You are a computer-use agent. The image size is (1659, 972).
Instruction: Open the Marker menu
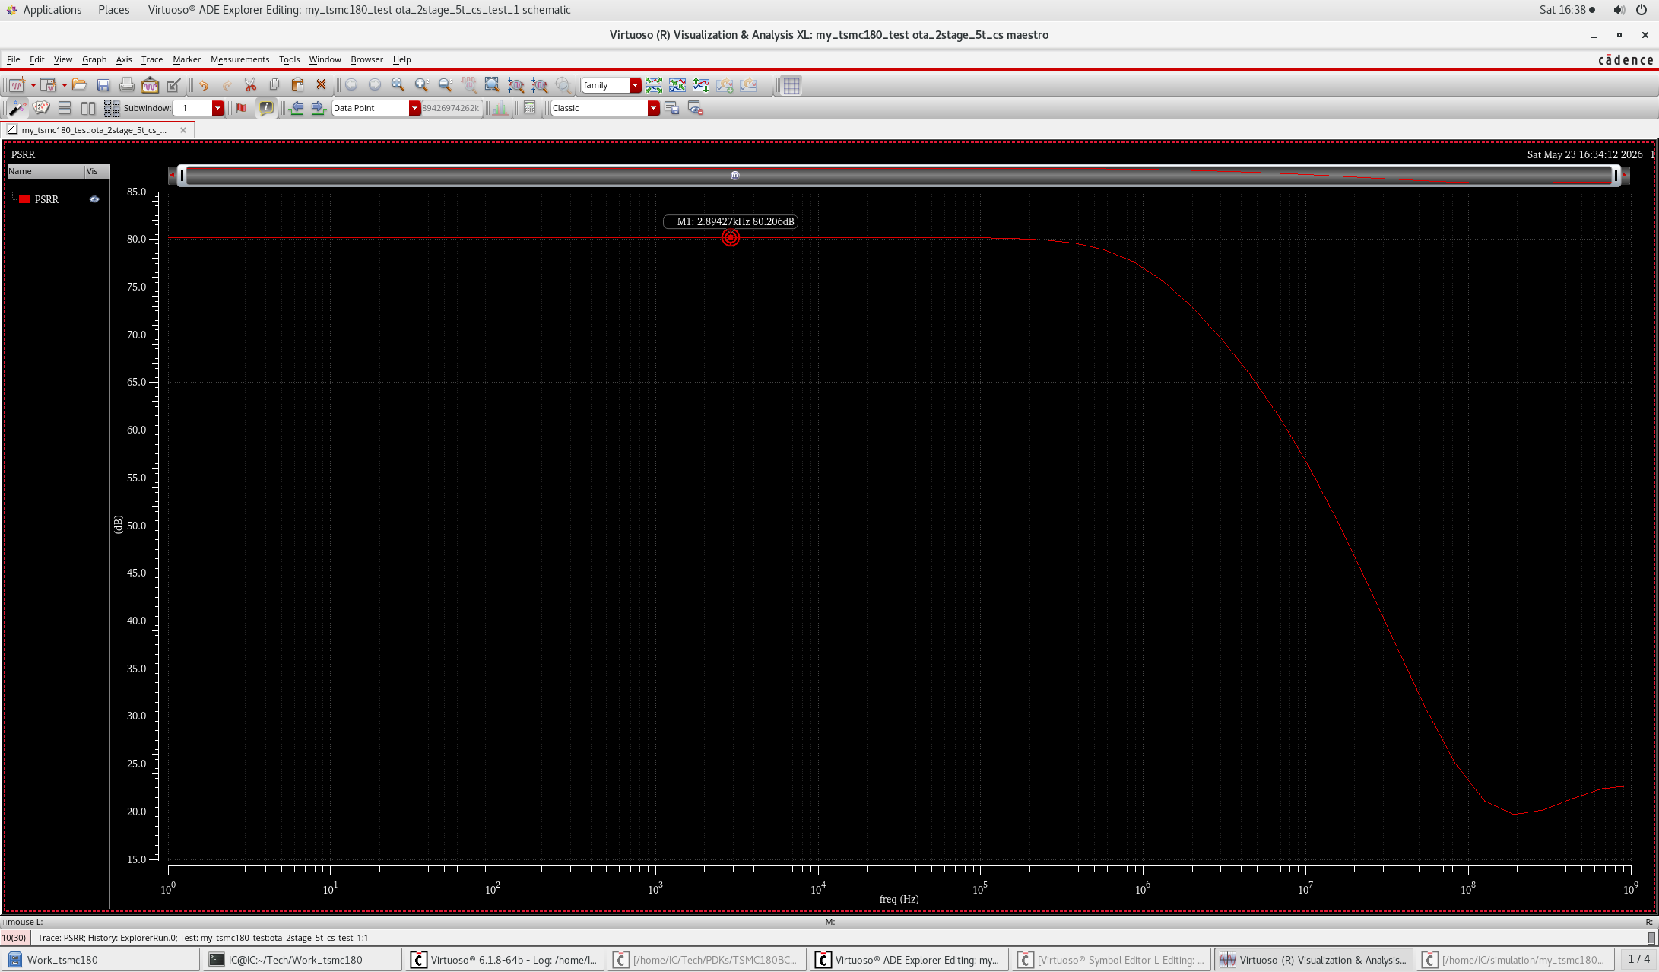pyautogui.click(x=186, y=59)
